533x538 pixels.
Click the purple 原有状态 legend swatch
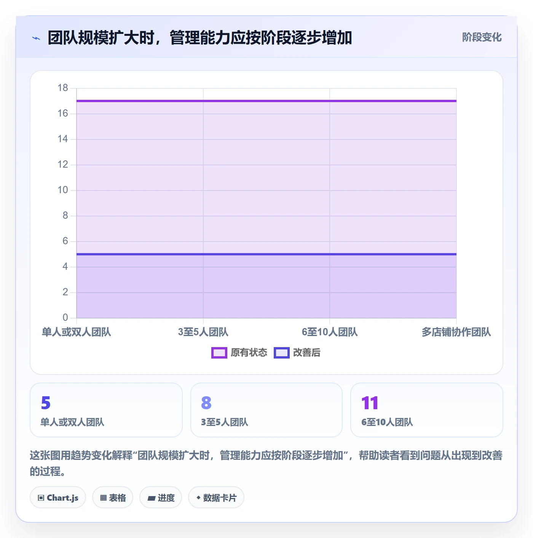coord(219,353)
